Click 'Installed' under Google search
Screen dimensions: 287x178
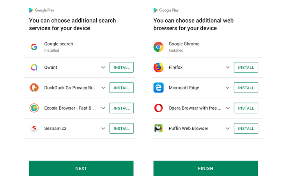pyautogui.click(x=51, y=51)
